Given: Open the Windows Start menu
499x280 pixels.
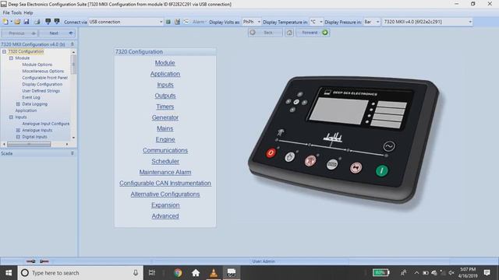Looking at the screenshot, I should [9, 273].
